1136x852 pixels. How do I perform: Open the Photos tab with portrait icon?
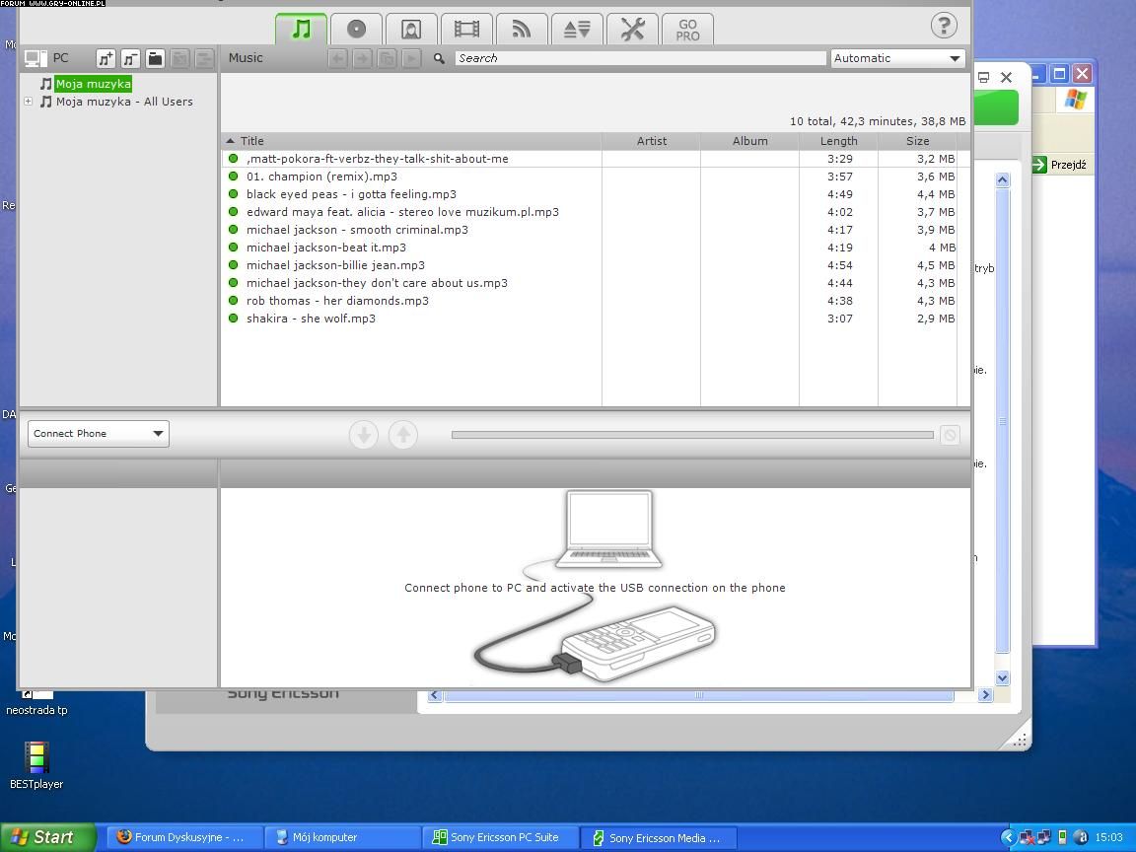click(x=411, y=30)
